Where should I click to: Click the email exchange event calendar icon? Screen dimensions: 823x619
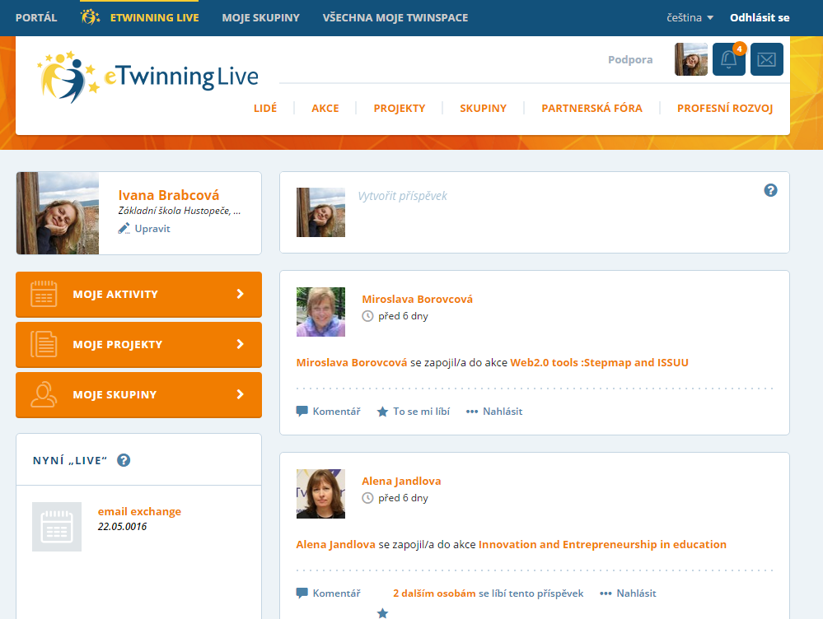tap(57, 527)
